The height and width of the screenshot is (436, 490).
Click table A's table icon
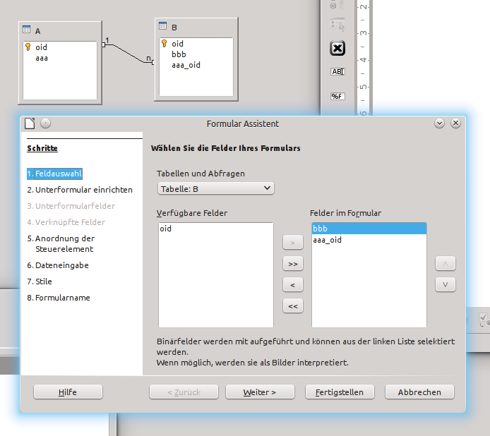pos(27,30)
